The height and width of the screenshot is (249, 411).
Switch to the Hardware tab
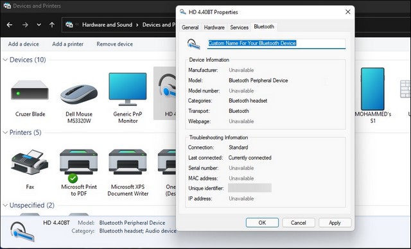coord(214,27)
